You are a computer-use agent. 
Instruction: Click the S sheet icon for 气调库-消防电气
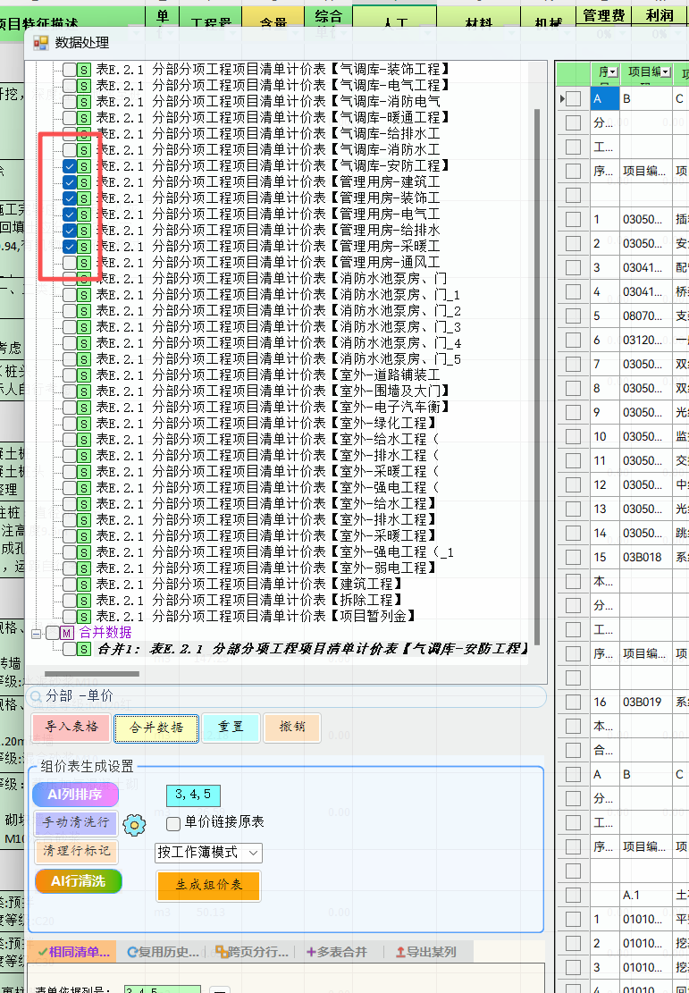tap(84, 102)
